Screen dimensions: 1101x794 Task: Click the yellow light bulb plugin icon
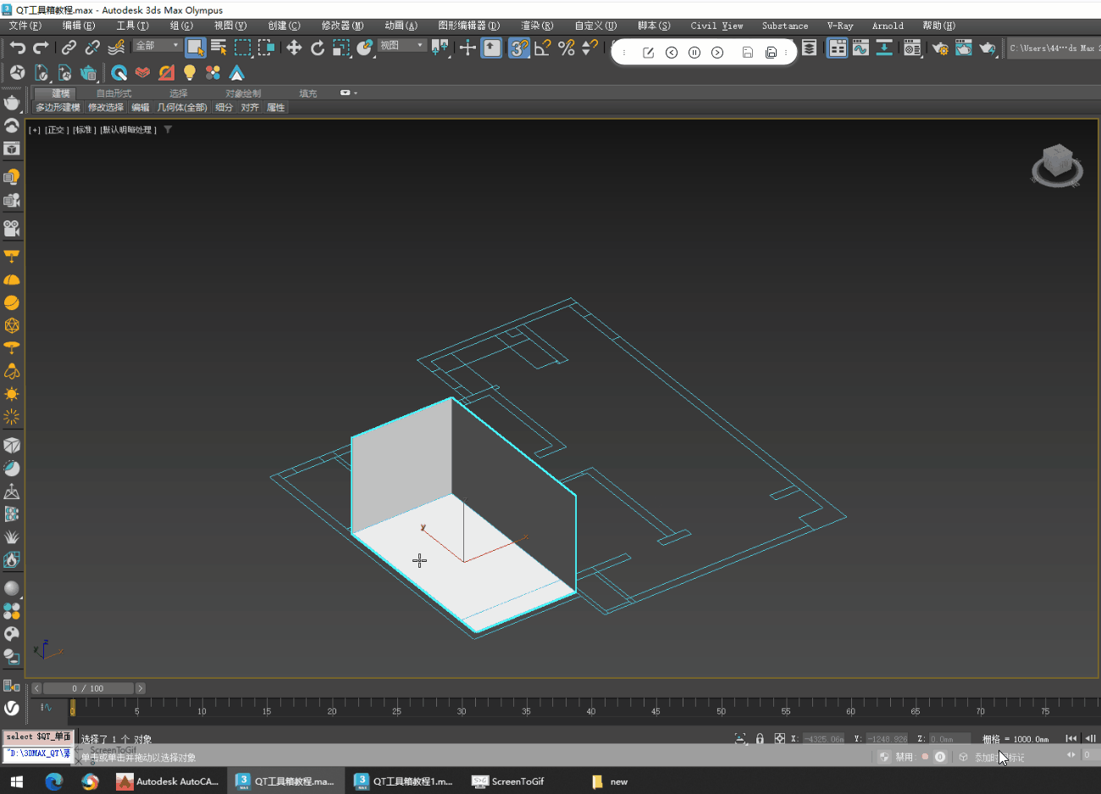[x=190, y=73]
